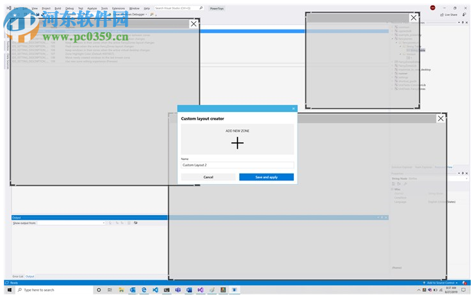Click the Cortana circle icon
474x295 pixels.
pos(99,290)
